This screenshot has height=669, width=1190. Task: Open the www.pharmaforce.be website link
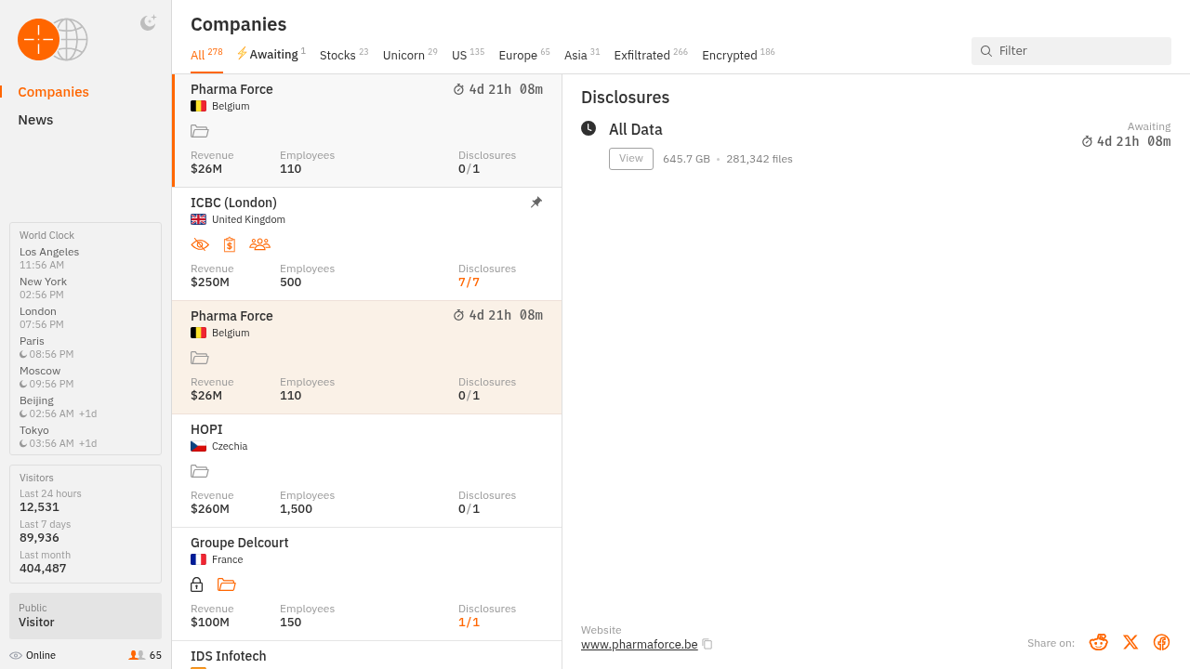click(639, 644)
